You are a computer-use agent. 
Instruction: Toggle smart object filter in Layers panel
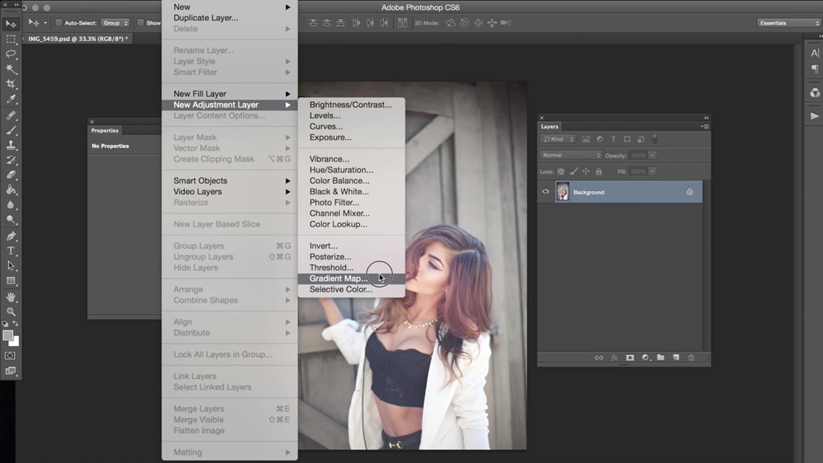[641, 139]
